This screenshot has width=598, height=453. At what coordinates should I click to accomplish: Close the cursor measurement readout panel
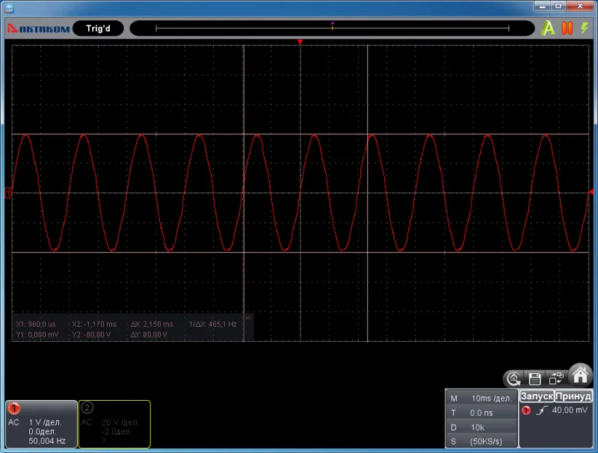click(x=248, y=318)
